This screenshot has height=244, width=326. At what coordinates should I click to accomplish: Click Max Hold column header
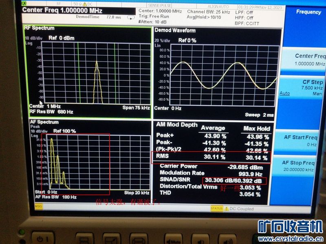pos(257,129)
